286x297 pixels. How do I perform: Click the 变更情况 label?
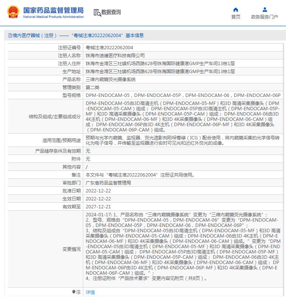[71, 249]
